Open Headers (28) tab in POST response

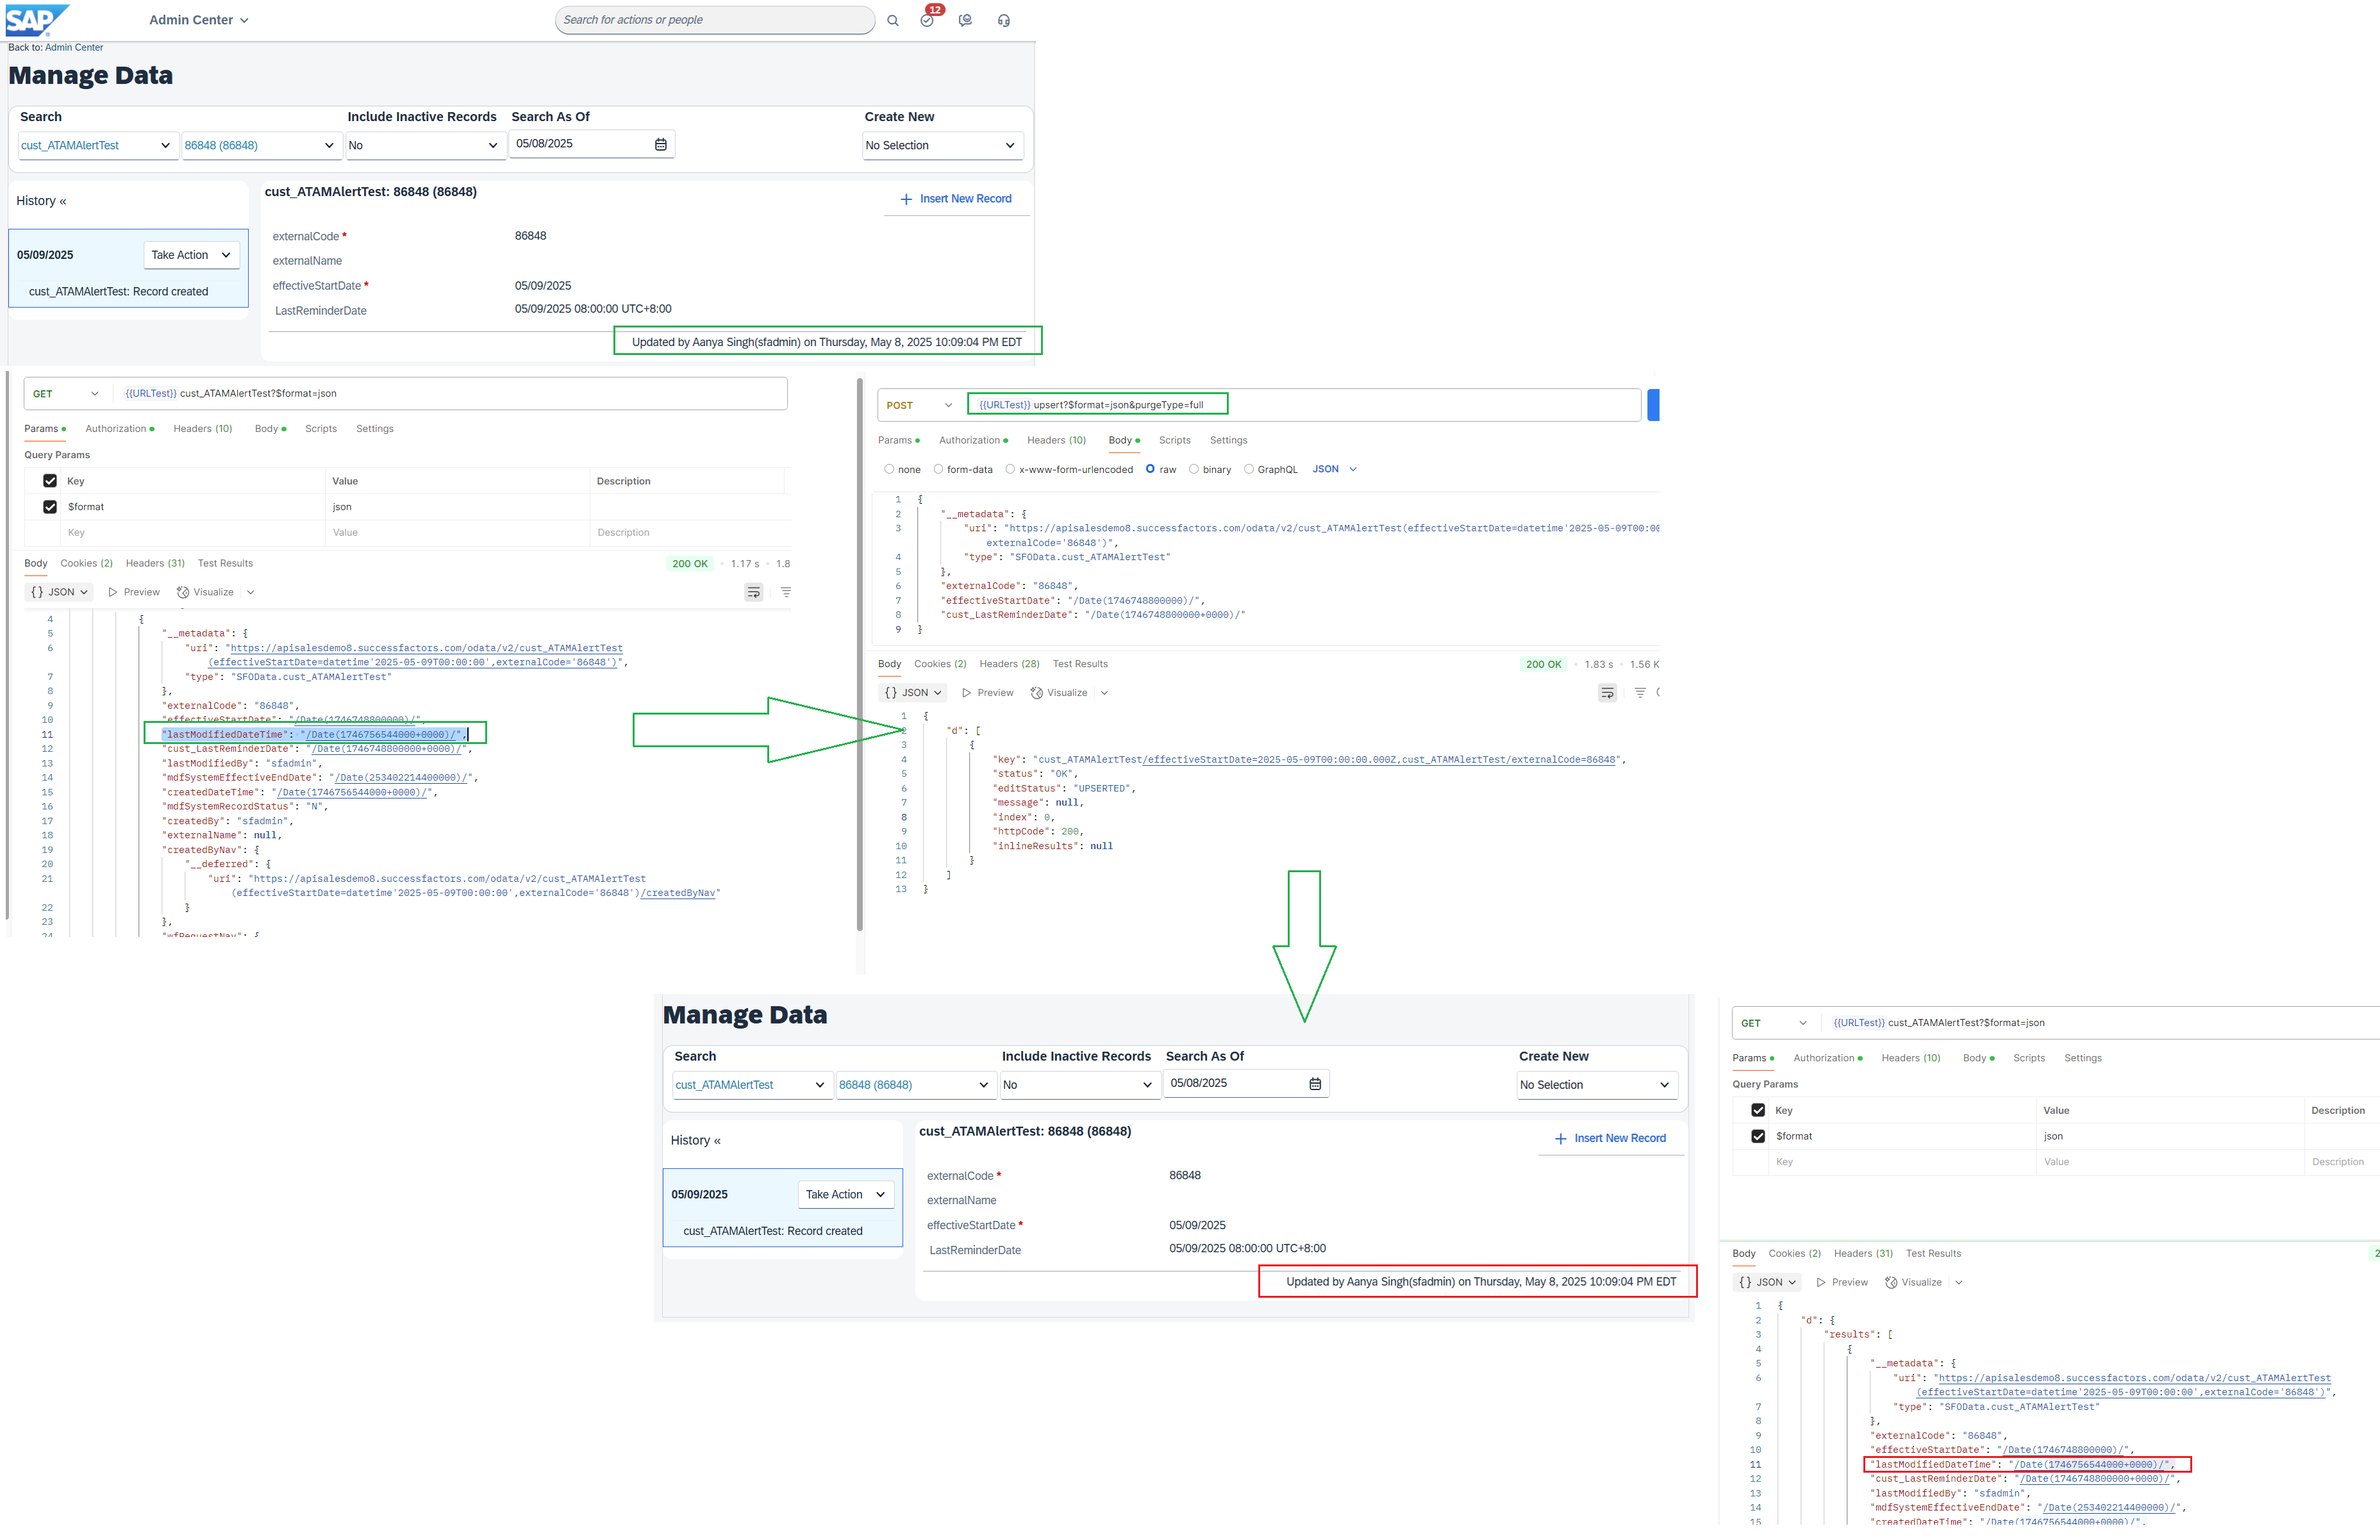pyautogui.click(x=1009, y=665)
